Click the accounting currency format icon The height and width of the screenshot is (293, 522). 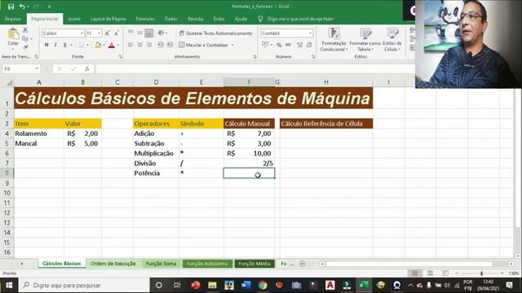(x=265, y=45)
